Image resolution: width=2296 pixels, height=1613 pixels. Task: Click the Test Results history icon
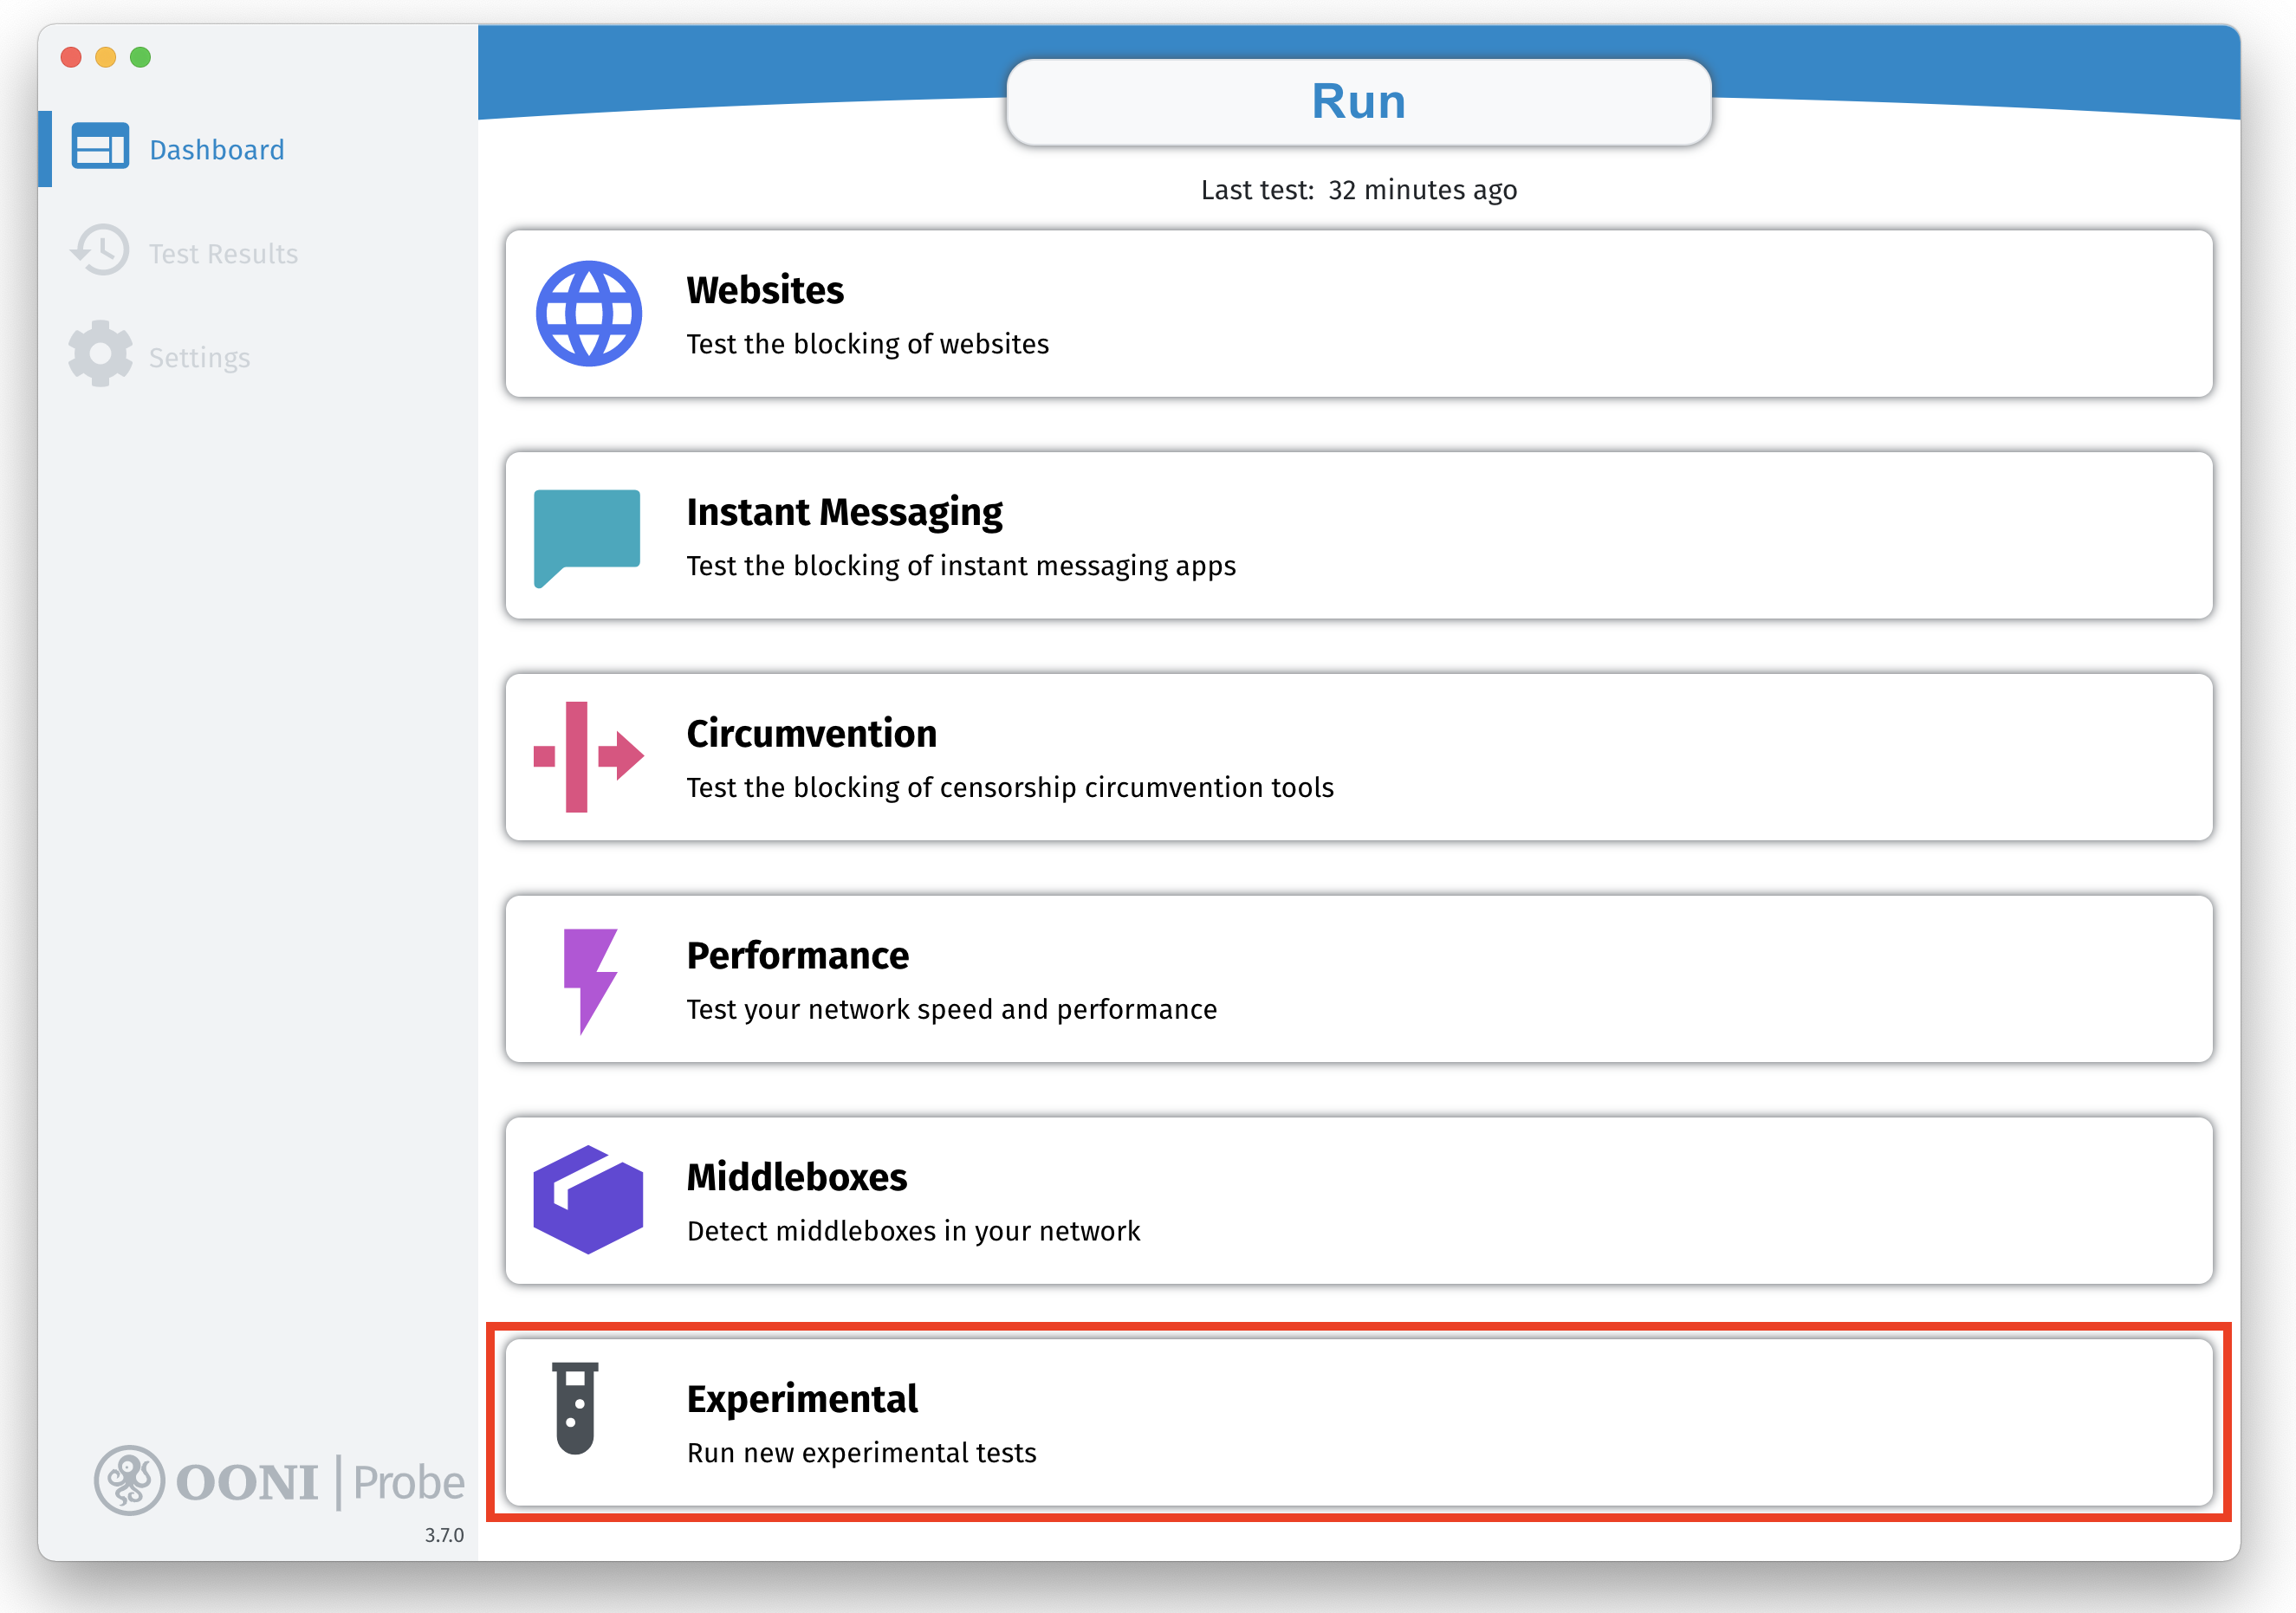pyautogui.click(x=100, y=251)
